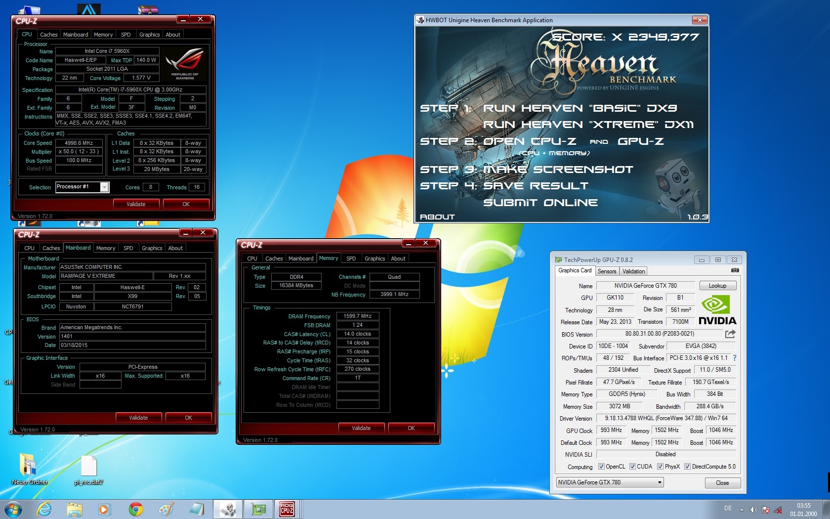Click the NVIDIA logo in GPU-Z
The width and height of the screenshot is (830, 519).
[x=717, y=310]
